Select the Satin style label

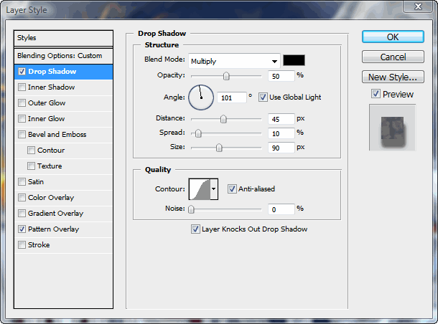pos(36,182)
